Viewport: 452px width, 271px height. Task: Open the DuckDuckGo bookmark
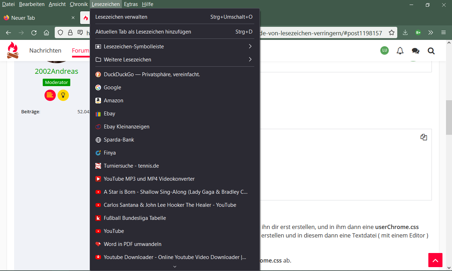(x=152, y=74)
